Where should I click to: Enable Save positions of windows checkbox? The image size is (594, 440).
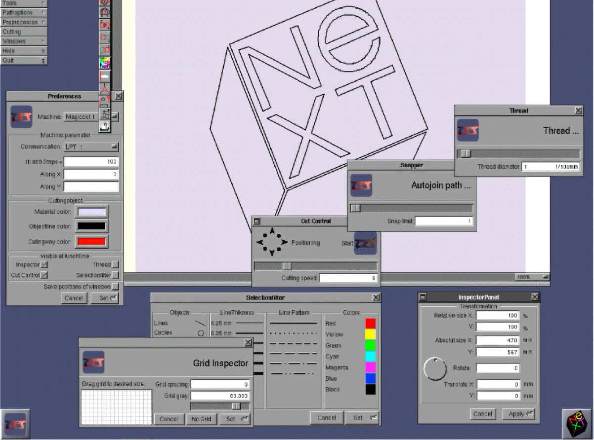click(x=115, y=287)
